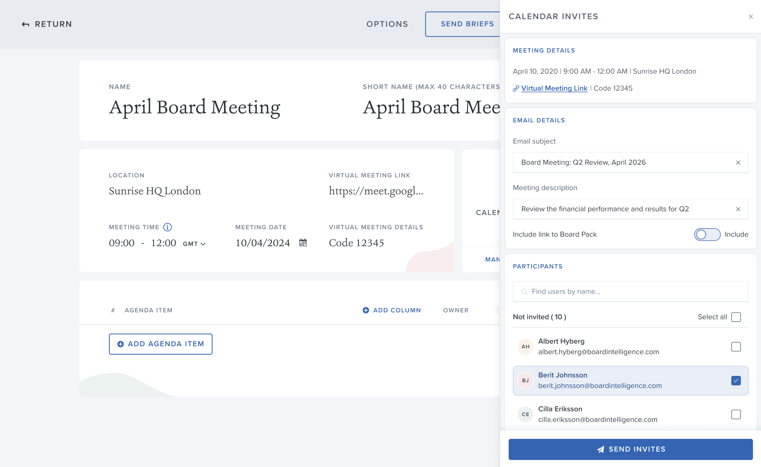Click the 12:00 end time
761x467 pixels.
click(x=164, y=243)
